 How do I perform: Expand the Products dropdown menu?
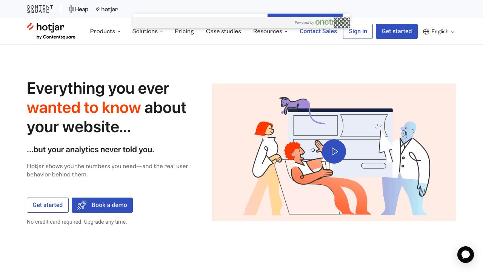point(105,31)
